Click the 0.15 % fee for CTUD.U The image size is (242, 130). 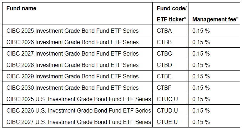[x=201, y=111]
